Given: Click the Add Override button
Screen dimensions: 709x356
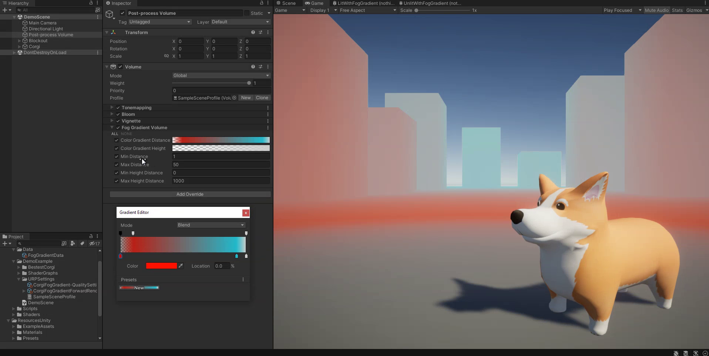Looking at the screenshot, I should coord(190,194).
